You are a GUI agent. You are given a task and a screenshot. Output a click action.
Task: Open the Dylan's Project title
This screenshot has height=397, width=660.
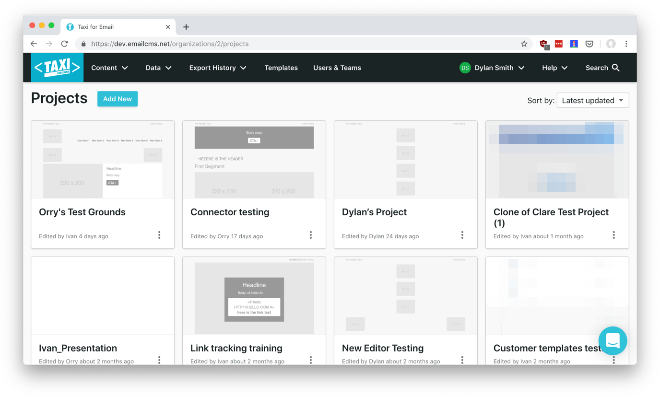pyautogui.click(x=374, y=212)
